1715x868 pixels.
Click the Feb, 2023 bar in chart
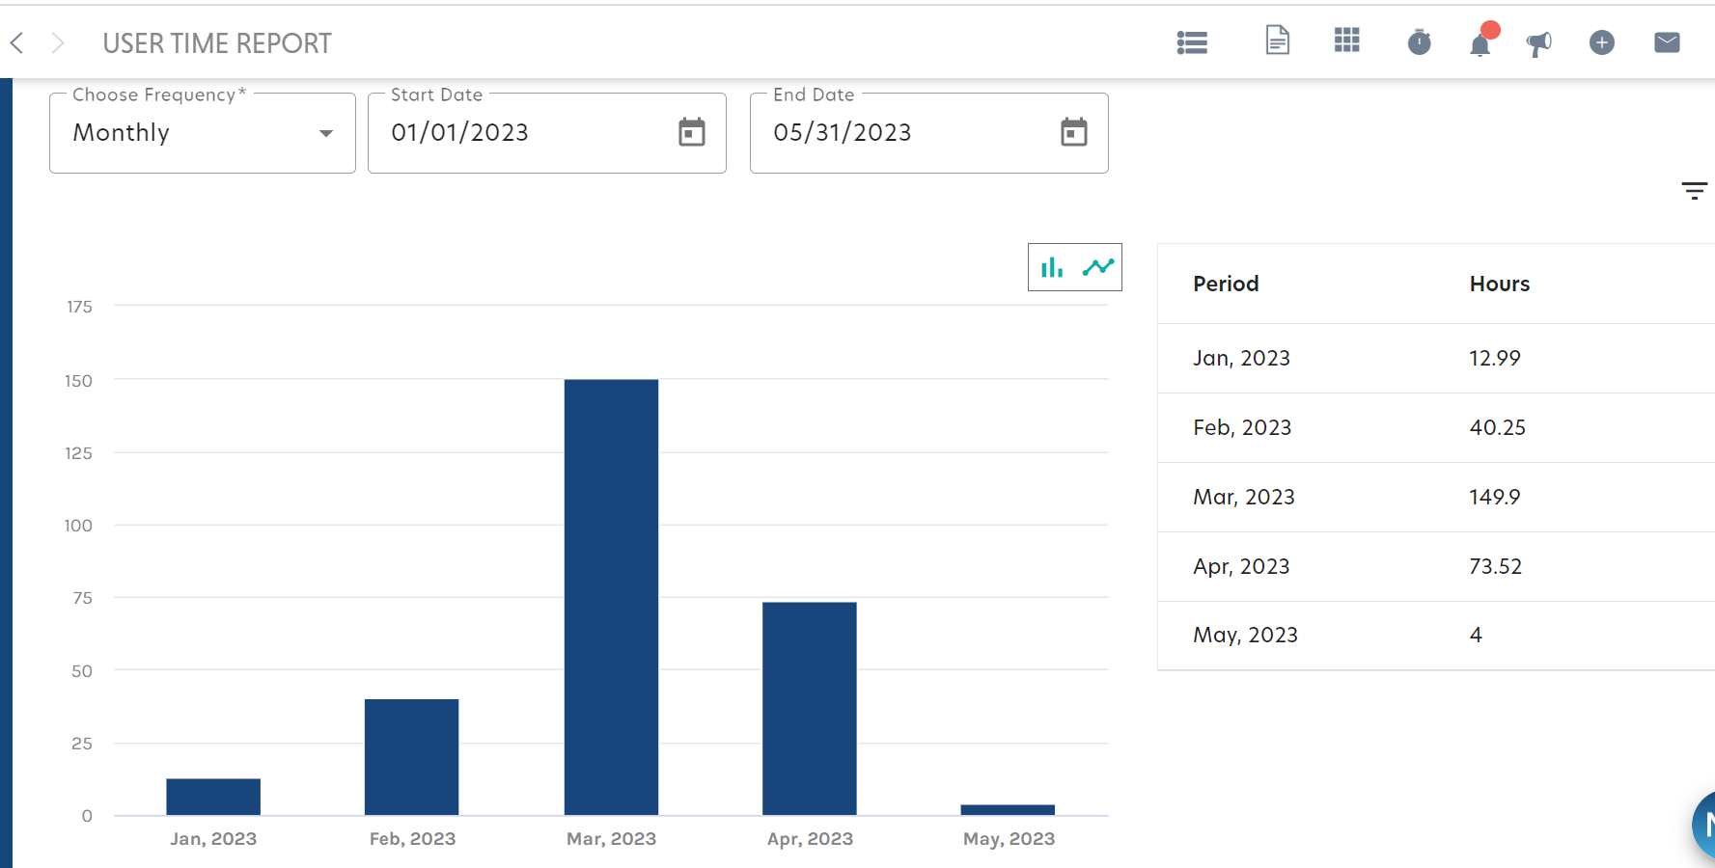(x=411, y=757)
